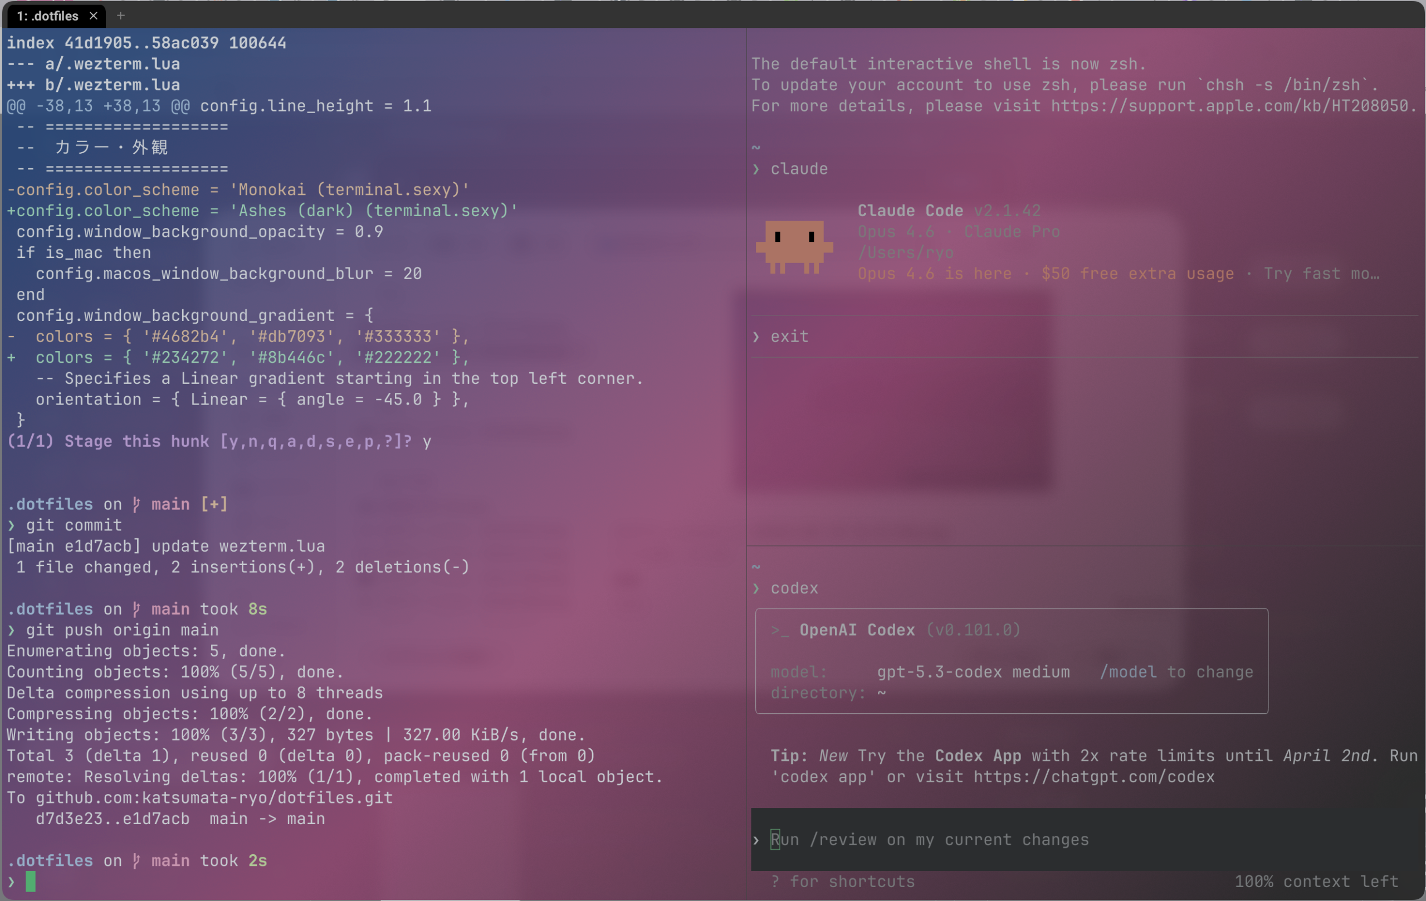
Task: Click the Claude Code pixel mascot icon
Action: [794, 246]
